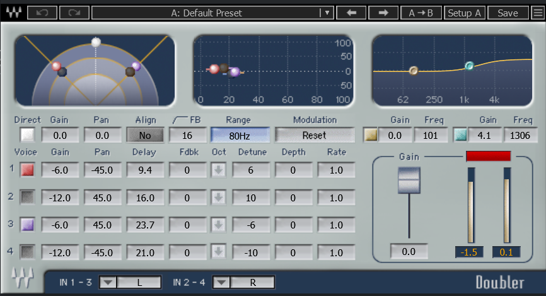The height and width of the screenshot is (296, 546).
Task: Click the low shelf Freq value 101
Action: pos(431,135)
